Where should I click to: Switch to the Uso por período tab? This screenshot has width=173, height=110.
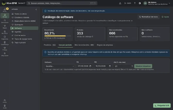coord(65,45)
